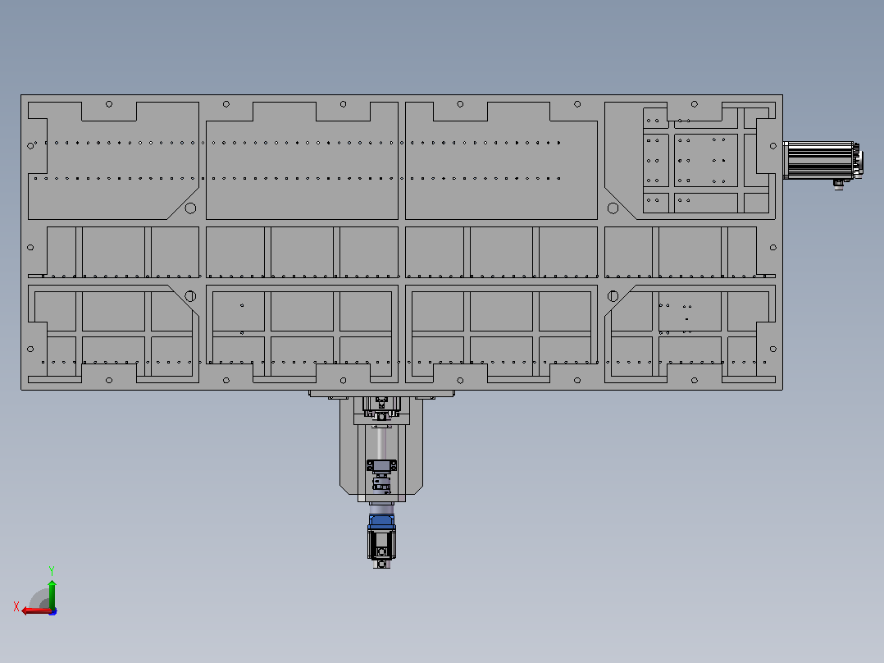This screenshot has width=884, height=663.
Task: Select the vertical screw shaft under the plate
Action: 381,445
